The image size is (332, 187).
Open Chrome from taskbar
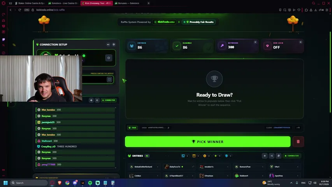[x=67, y=183]
